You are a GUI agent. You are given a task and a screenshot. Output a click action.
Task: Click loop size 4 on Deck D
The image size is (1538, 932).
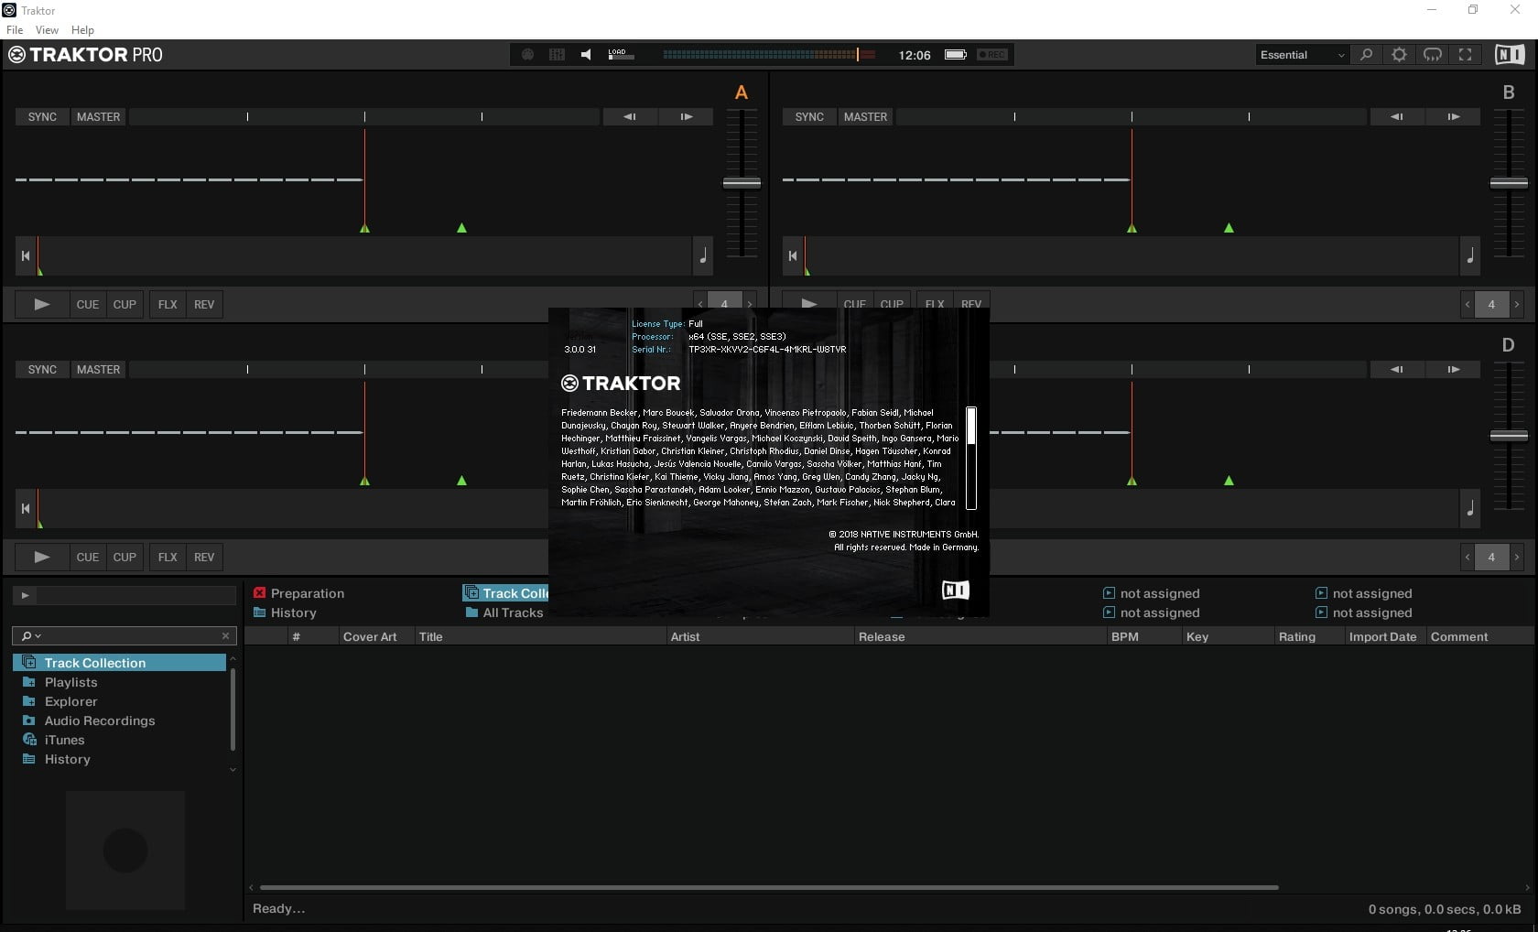point(1491,558)
